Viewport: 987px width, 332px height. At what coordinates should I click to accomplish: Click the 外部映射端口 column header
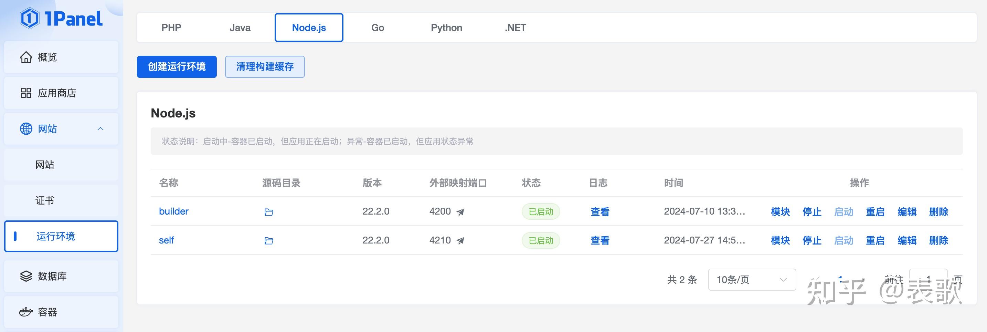[x=458, y=183]
